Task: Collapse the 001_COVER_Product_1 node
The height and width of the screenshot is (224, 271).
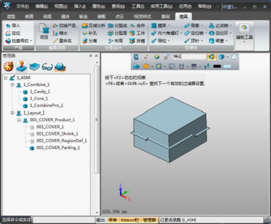Action: [19, 120]
